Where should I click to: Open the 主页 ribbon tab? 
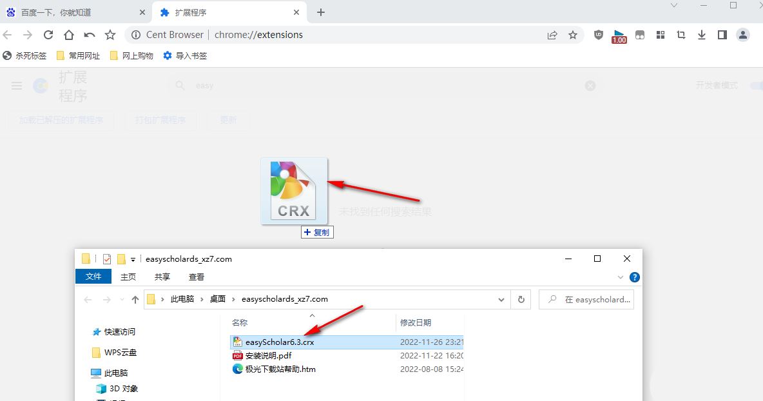click(x=128, y=277)
